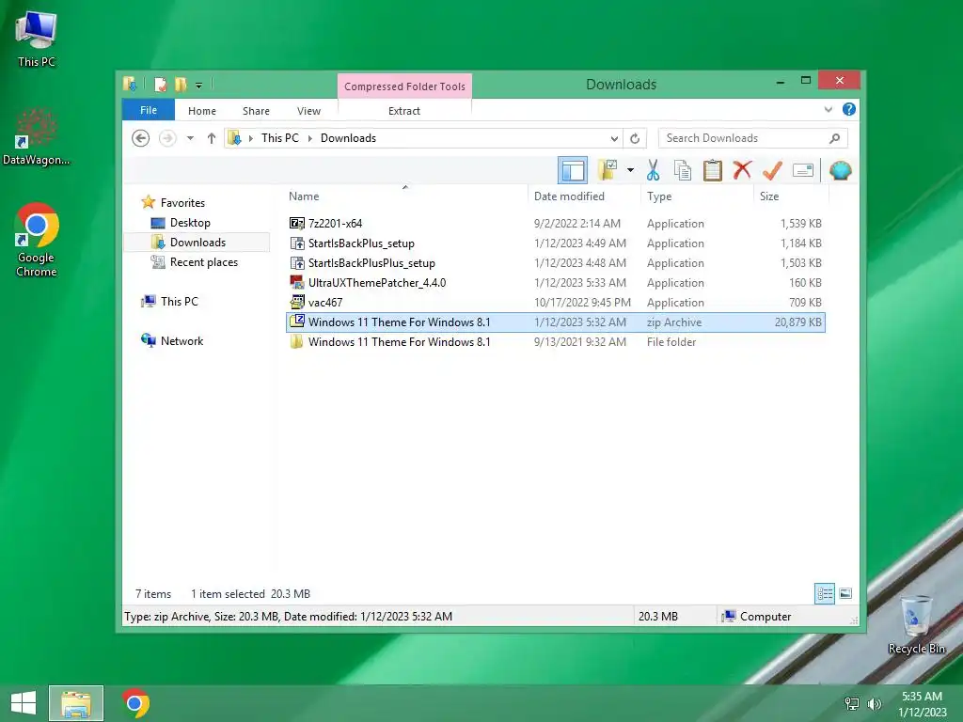Image resolution: width=963 pixels, height=722 pixels.
Task: Select the Recycle Bin desktop icon
Action: pyautogui.click(x=916, y=625)
